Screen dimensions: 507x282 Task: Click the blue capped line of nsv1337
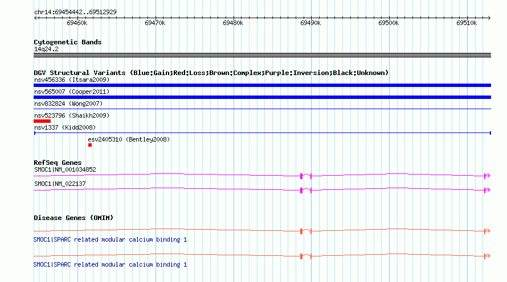point(262,133)
